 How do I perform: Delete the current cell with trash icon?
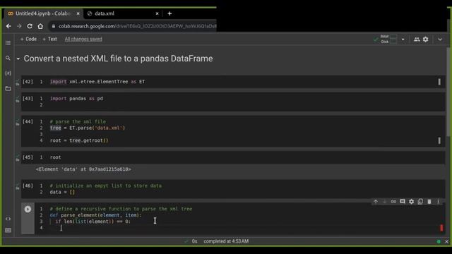click(x=429, y=202)
